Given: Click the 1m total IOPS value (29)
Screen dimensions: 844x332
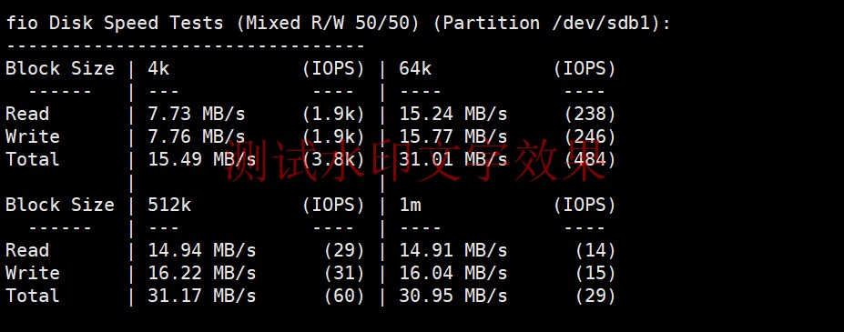Looking at the screenshot, I should click(x=595, y=296).
